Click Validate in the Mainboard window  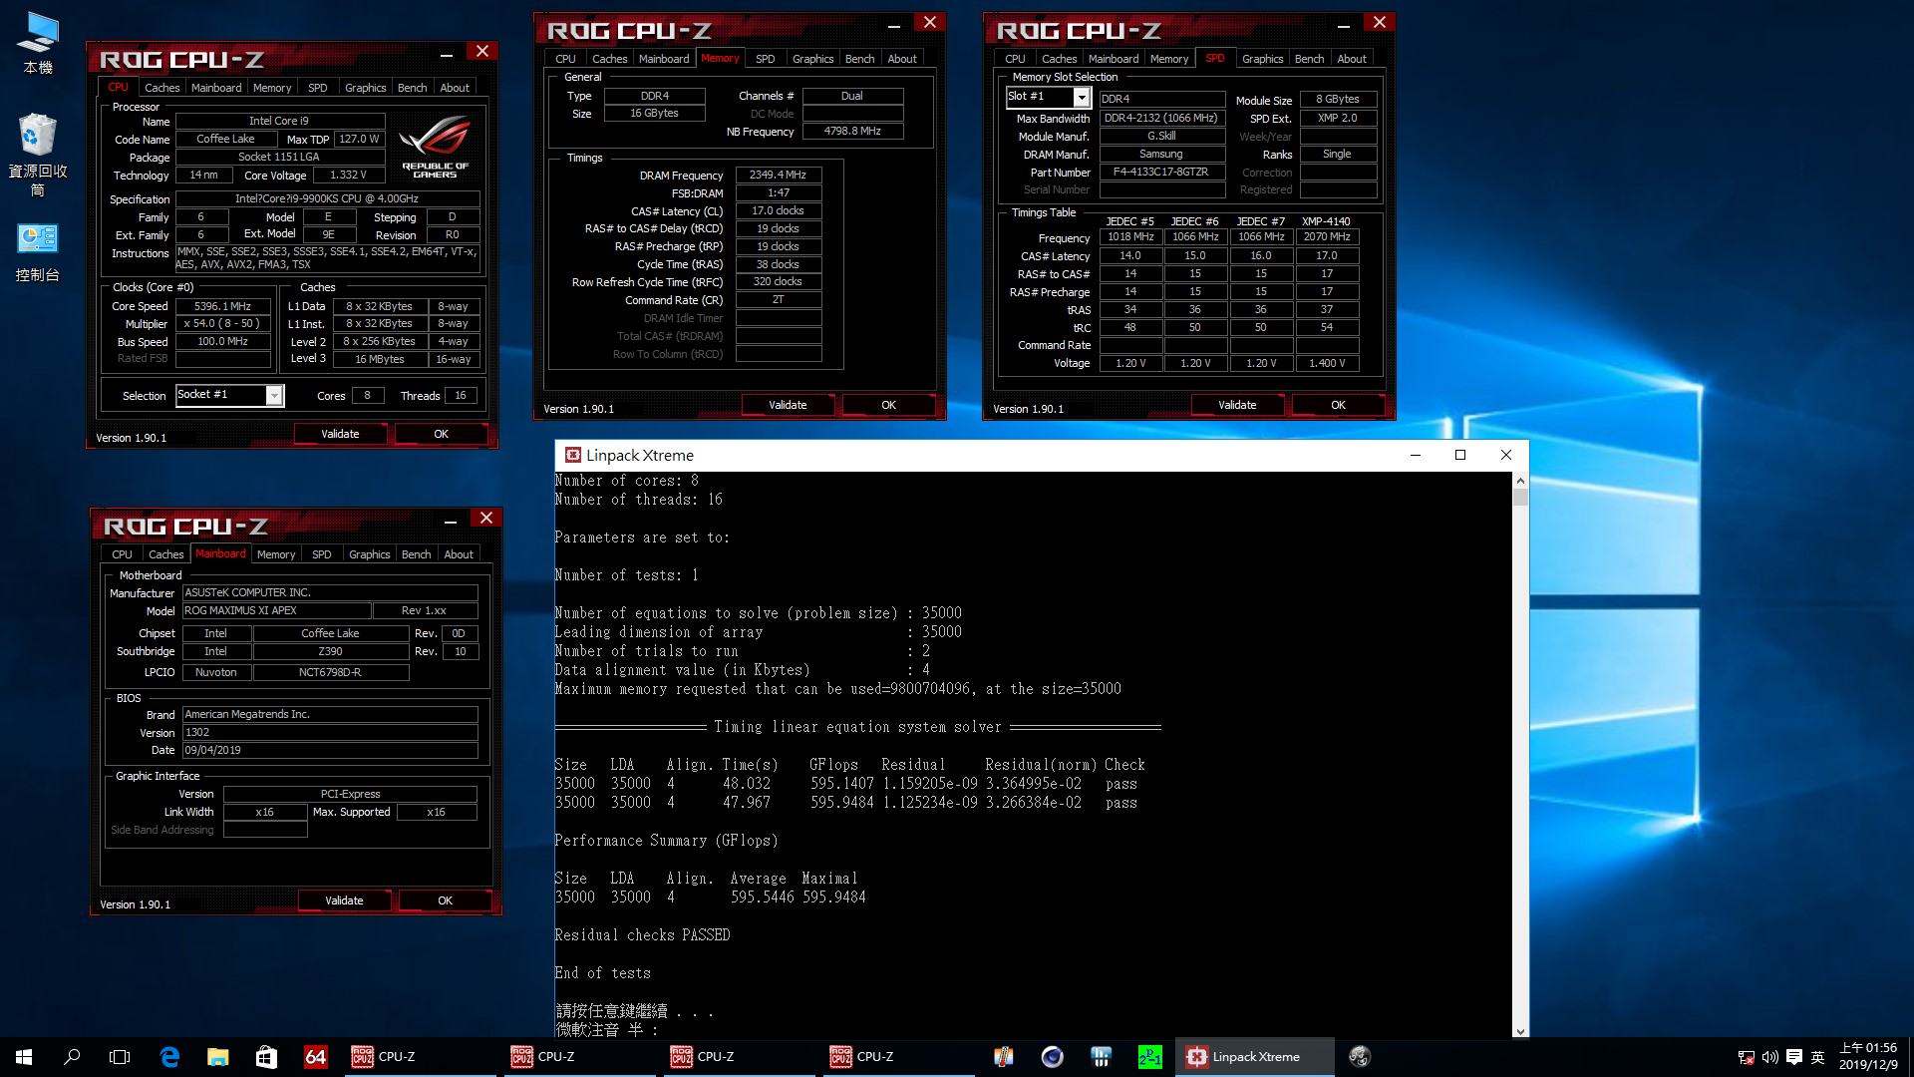coord(344,900)
